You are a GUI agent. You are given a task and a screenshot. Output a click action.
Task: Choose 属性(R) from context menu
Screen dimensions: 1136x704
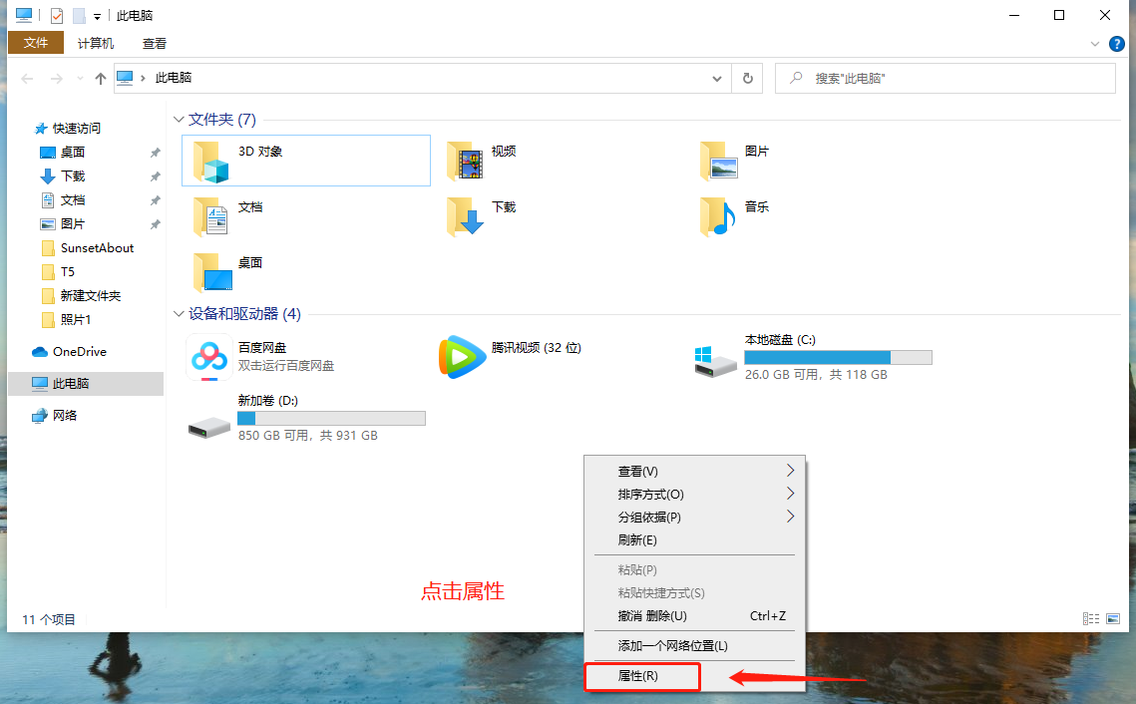pos(695,676)
